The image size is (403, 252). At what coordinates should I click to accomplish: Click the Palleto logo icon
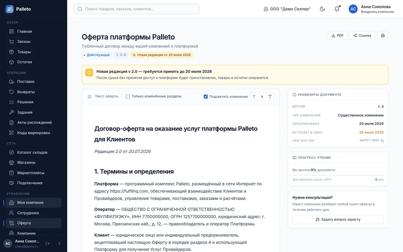pos(10,9)
